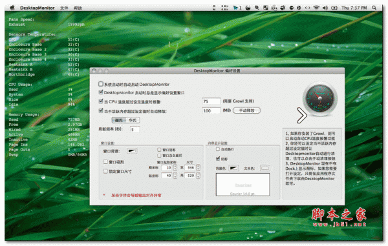
Task: Enable the 窗口阴影 window shadow checkbox
Action: [x=159, y=150]
